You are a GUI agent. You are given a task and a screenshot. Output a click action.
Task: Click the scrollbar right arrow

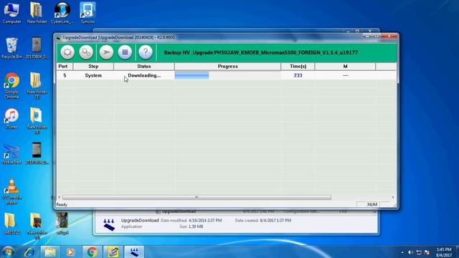(x=393, y=198)
